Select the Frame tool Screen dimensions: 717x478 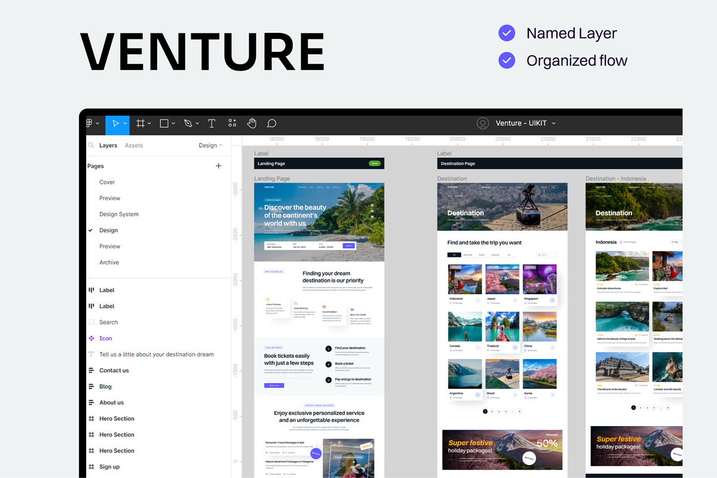point(140,123)
